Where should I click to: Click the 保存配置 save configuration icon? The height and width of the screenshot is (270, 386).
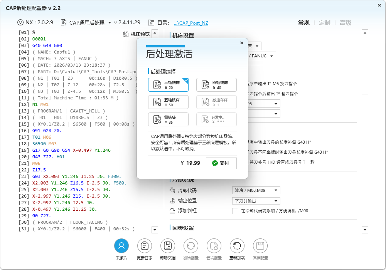pos(260,245)
